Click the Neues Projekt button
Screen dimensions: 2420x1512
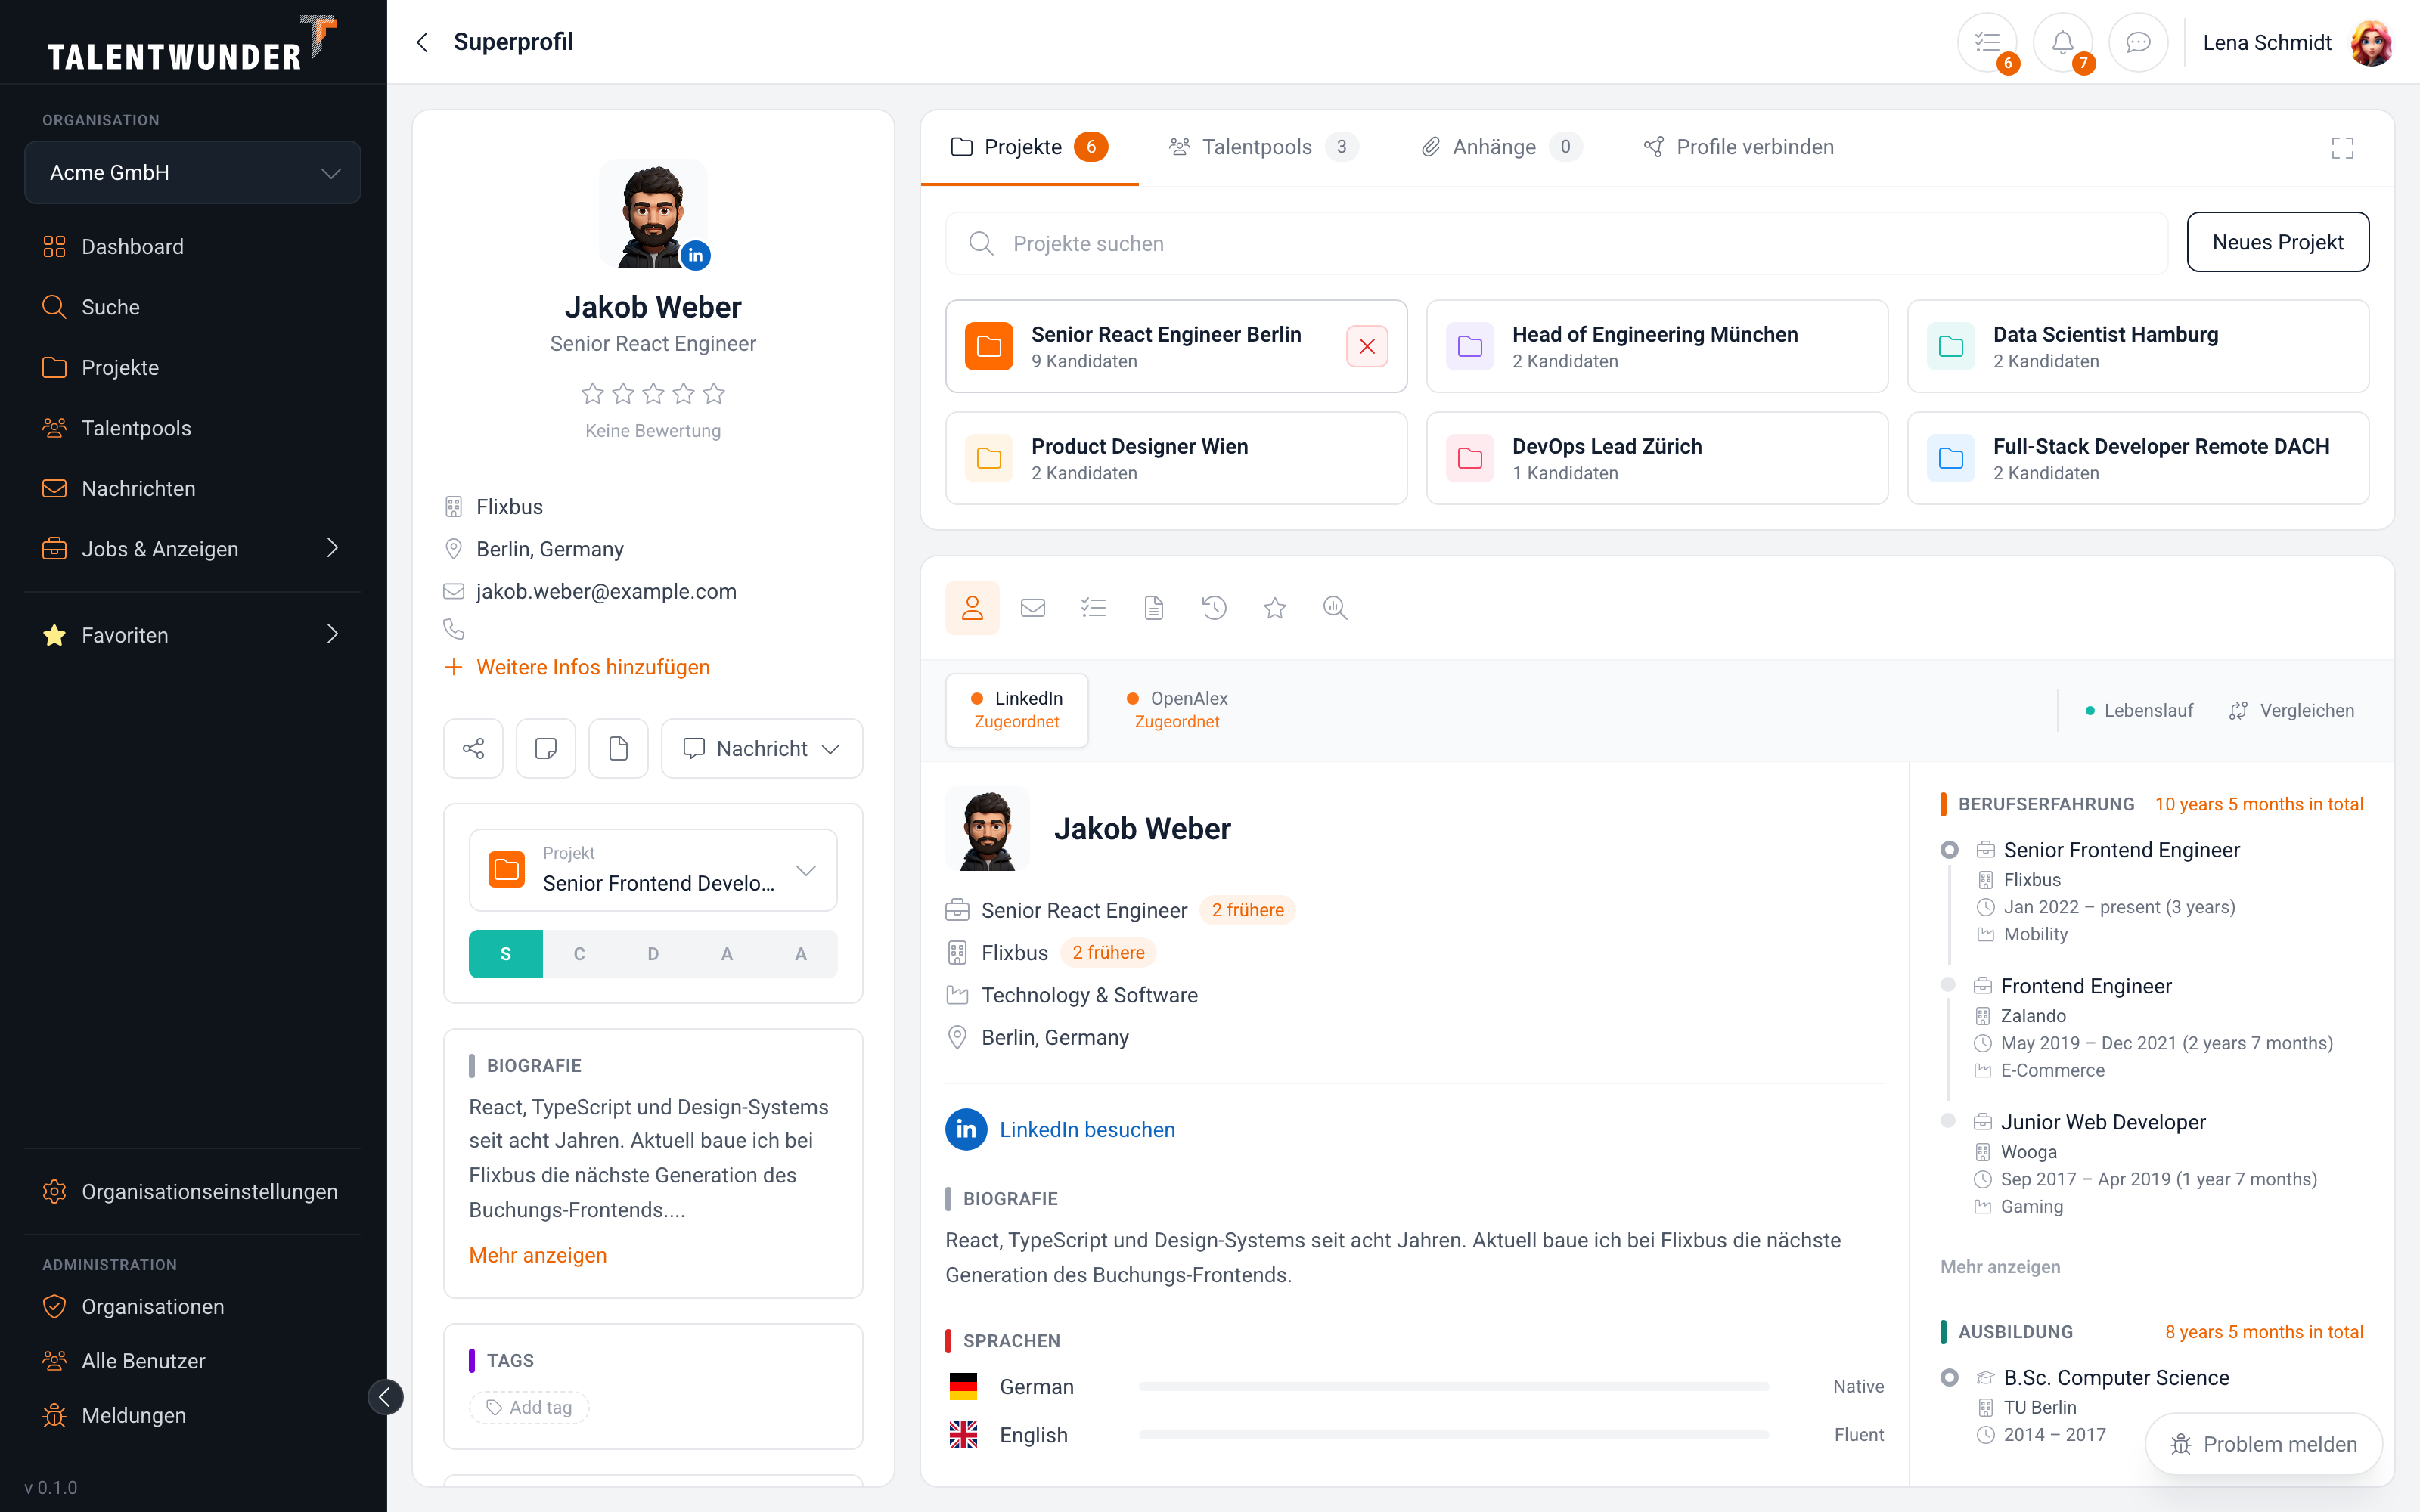(2277, 242)
